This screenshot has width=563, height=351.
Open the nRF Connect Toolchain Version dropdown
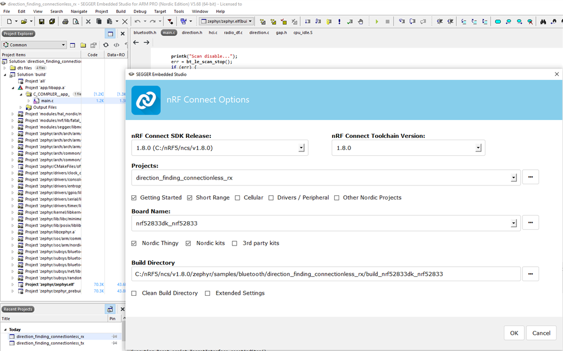[478, 148]
